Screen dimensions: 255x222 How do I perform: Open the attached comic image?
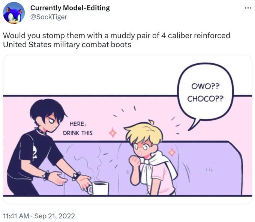click(127, 129)
